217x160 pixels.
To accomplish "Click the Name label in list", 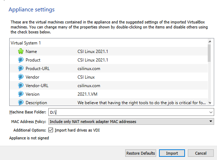I will [x=31, y=52].
